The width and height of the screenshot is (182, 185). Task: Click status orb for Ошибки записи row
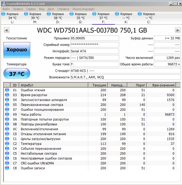7,168
